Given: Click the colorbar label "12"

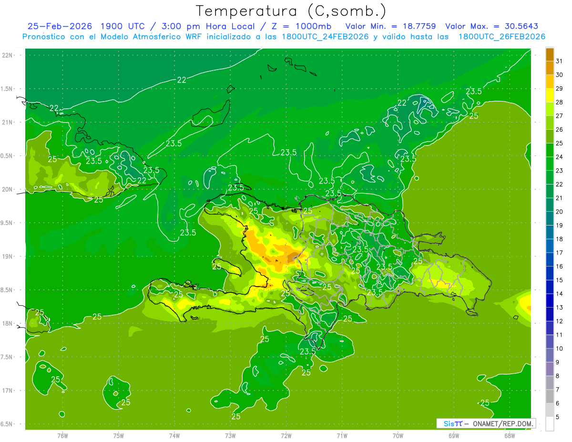Looking at the screenshot, I should click(x=560, y=321).
